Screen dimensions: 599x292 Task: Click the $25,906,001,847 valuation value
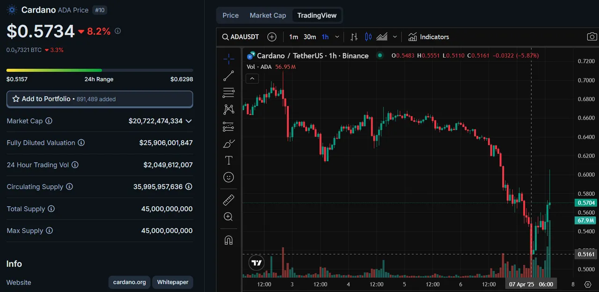(x=166, y=143)
